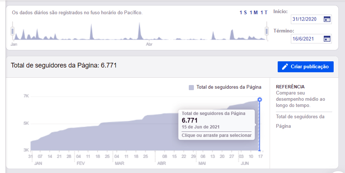Click the Jan marker on the overview timeline

click(14, 44)
